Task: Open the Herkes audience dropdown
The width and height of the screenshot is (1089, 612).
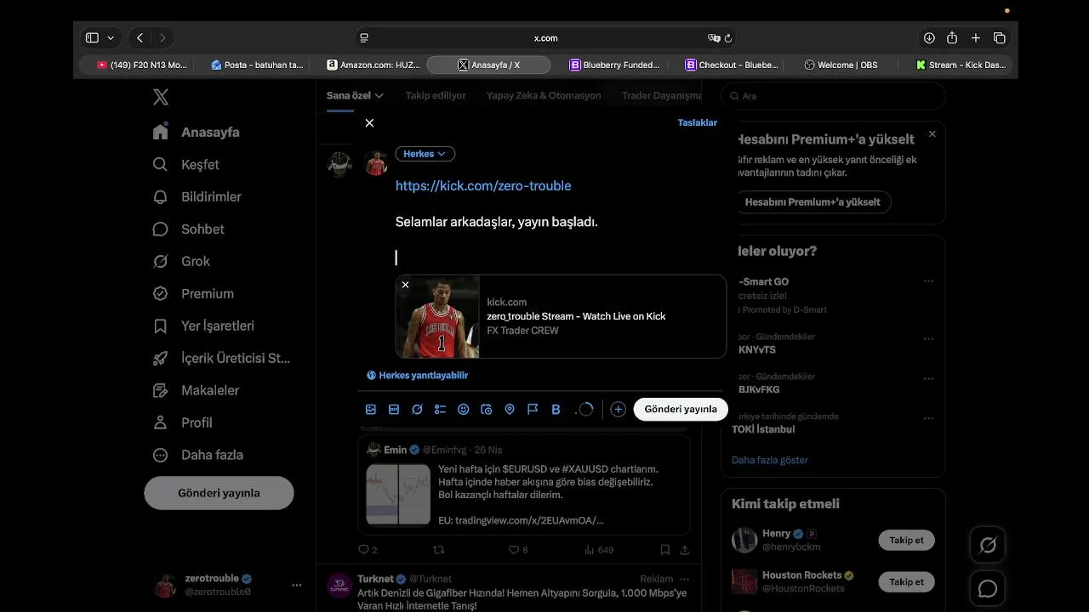Action: point(425,154)
